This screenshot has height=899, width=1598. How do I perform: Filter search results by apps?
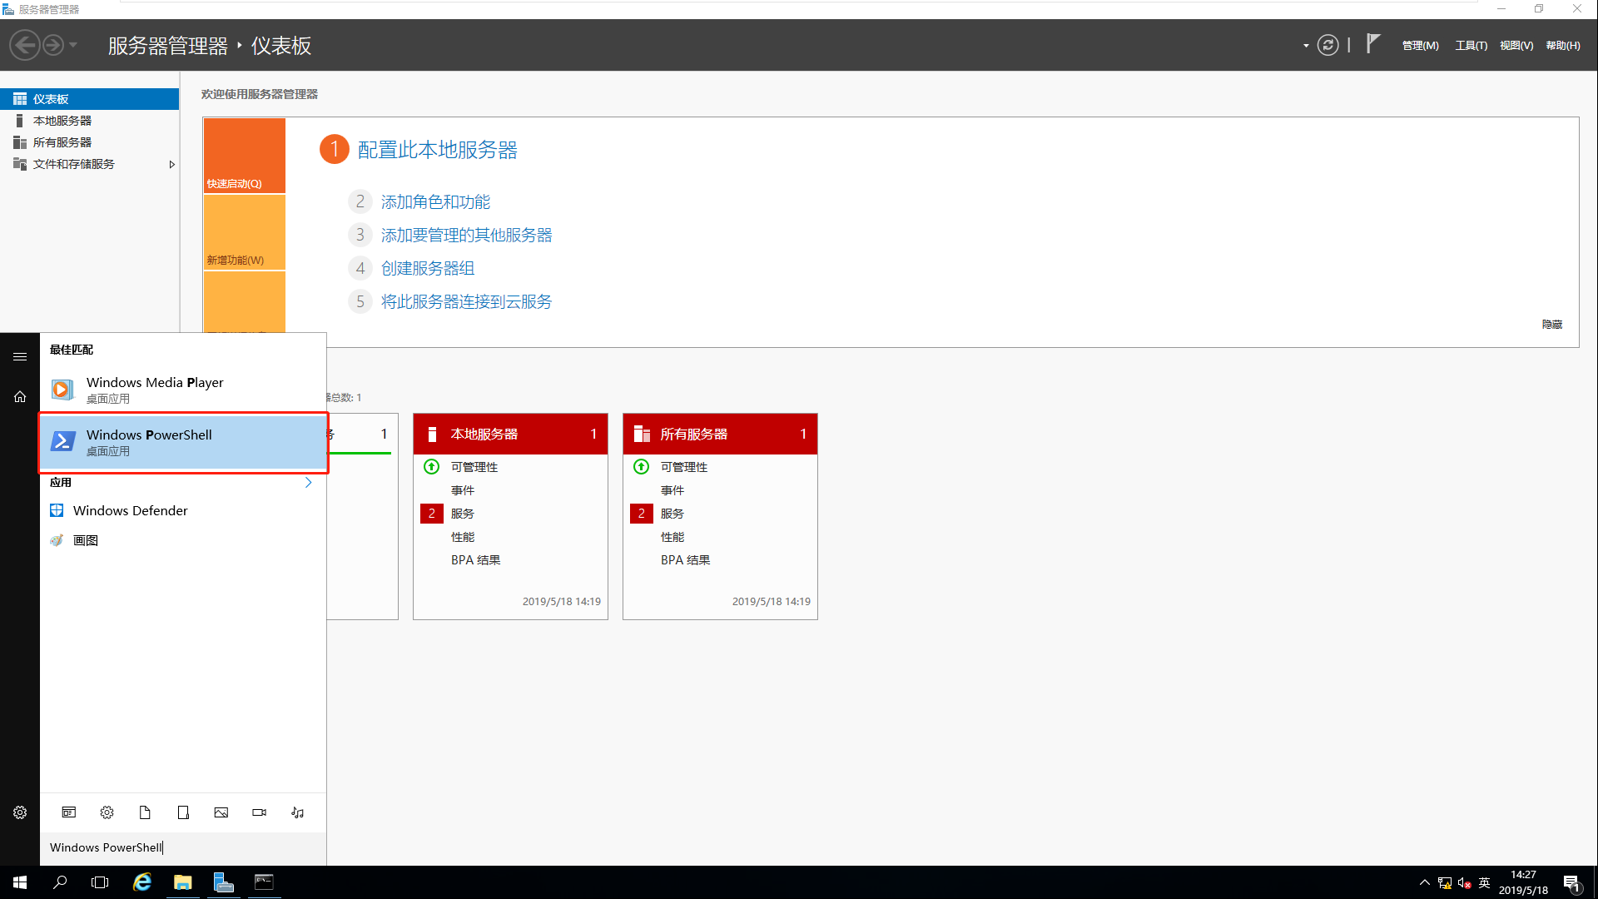pos(69,812)
